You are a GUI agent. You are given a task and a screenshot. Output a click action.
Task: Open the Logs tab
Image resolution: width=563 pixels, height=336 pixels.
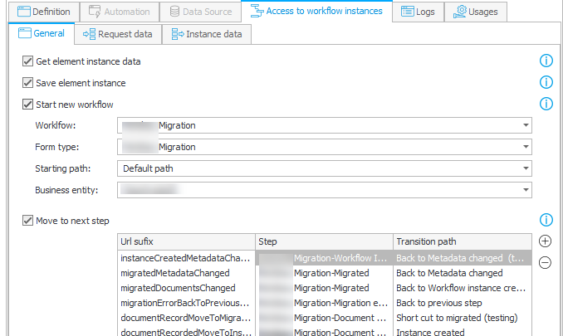[x=419, y=12]
